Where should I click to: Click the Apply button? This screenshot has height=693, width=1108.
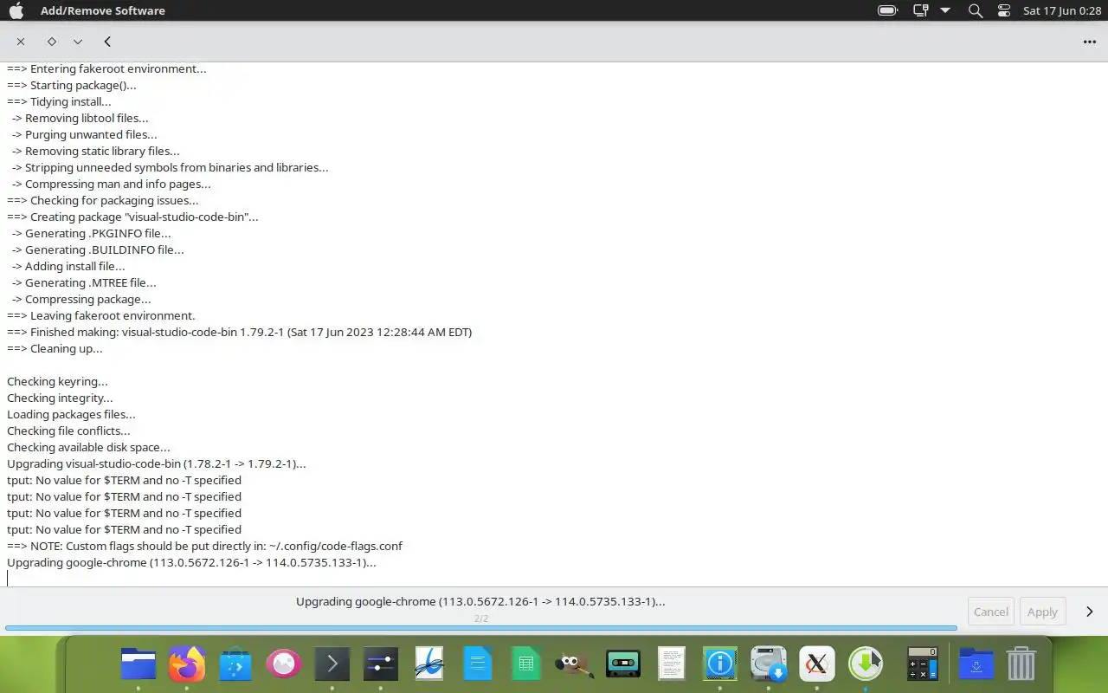(1042, 612)
